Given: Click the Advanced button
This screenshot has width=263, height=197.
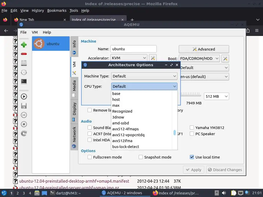Looking at the screenshot, I should pos(204,49).
